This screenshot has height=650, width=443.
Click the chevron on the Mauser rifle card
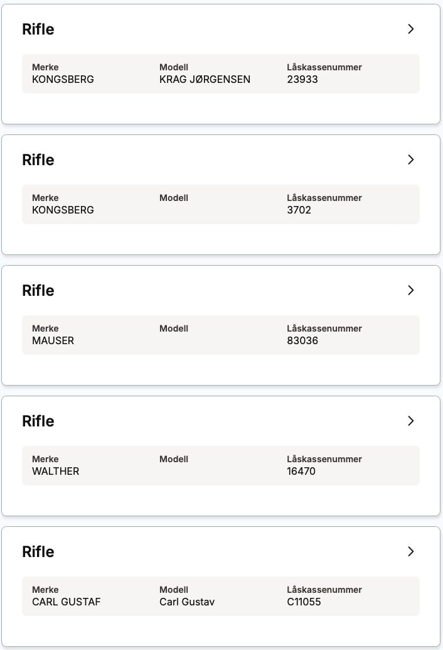[410, 290]
